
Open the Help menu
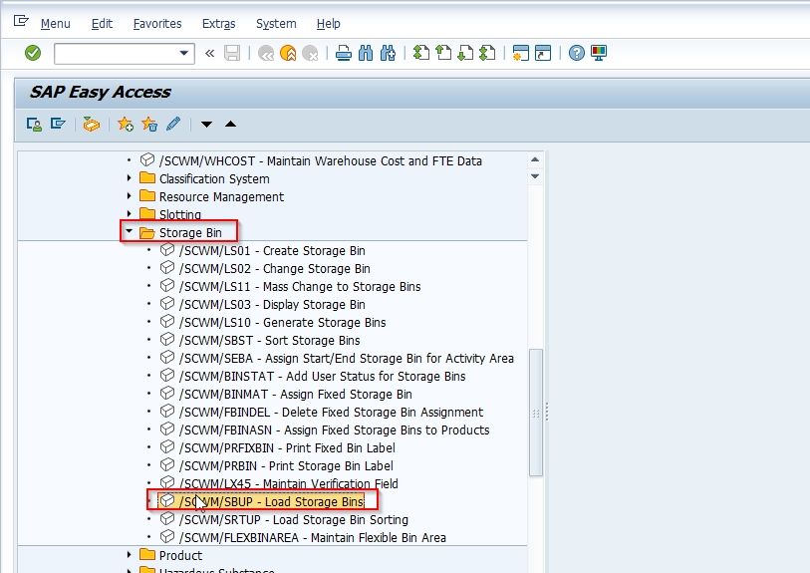[x=329, y=24]
